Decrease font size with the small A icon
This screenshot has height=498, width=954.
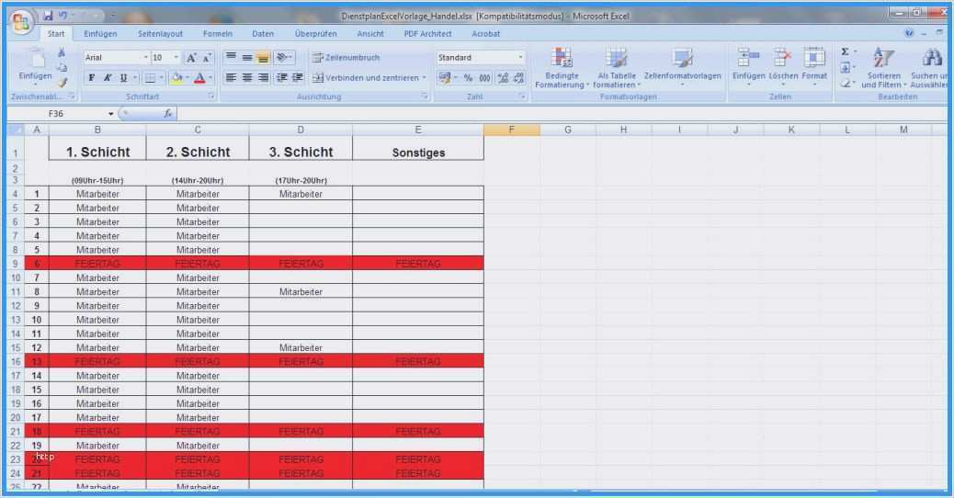pos(207,58)
